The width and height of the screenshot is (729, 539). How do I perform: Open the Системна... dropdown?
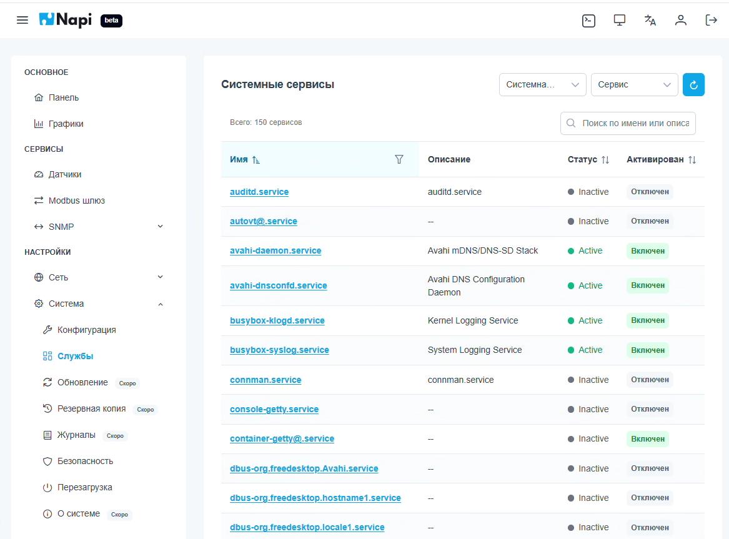click(542, 85)
